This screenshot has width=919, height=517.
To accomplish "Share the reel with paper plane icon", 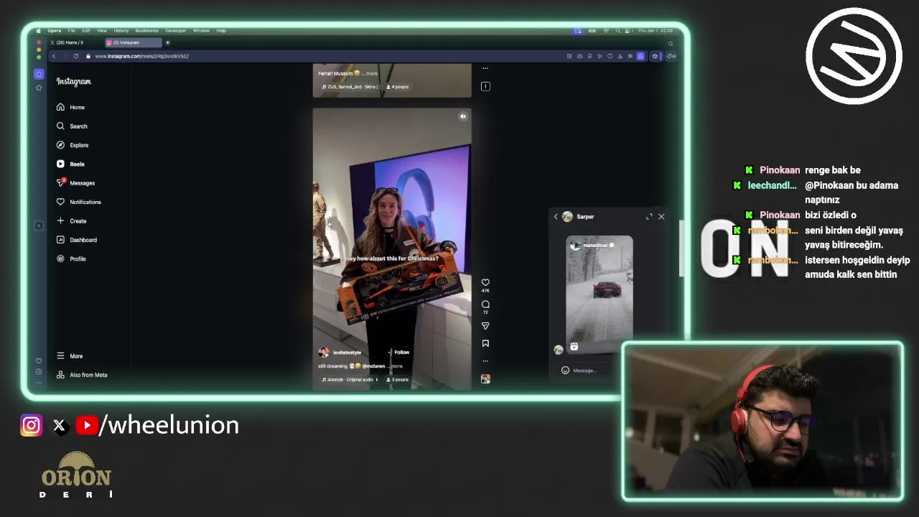I will coord(485,326).
